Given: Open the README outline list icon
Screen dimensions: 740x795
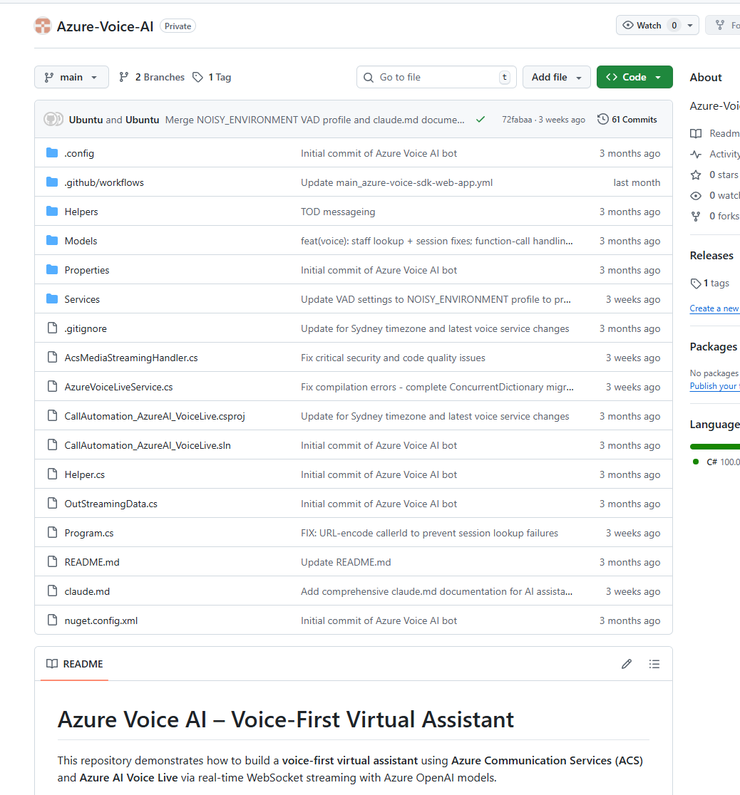Looking at the screenshot, I should [x=654, y=663].
